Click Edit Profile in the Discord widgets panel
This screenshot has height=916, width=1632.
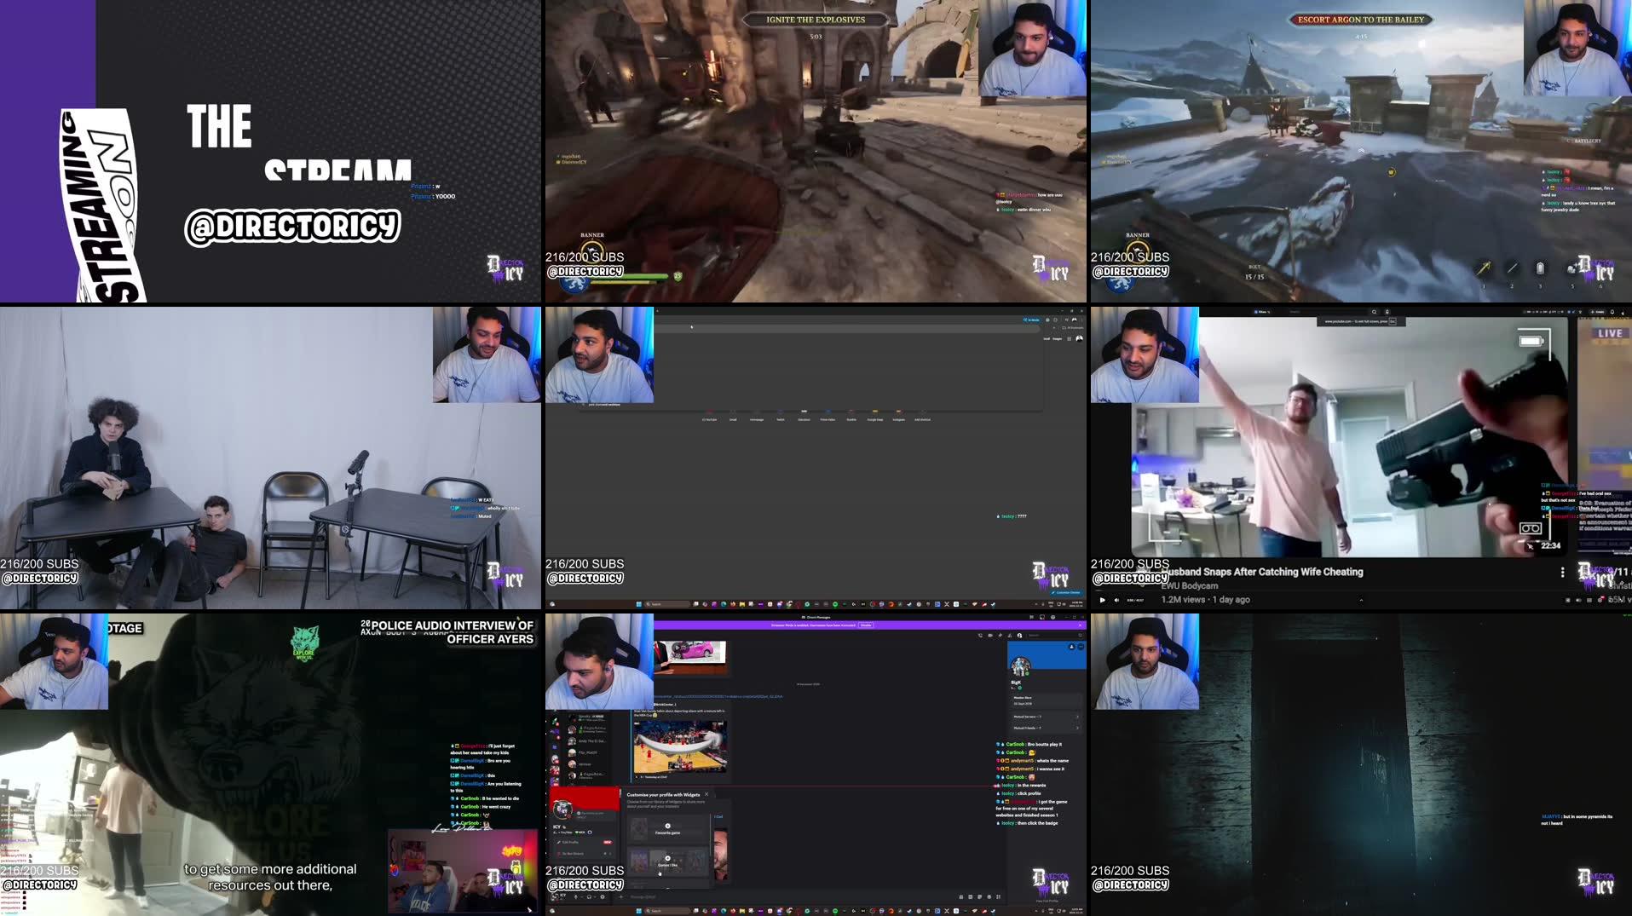[x=569, y=842]
